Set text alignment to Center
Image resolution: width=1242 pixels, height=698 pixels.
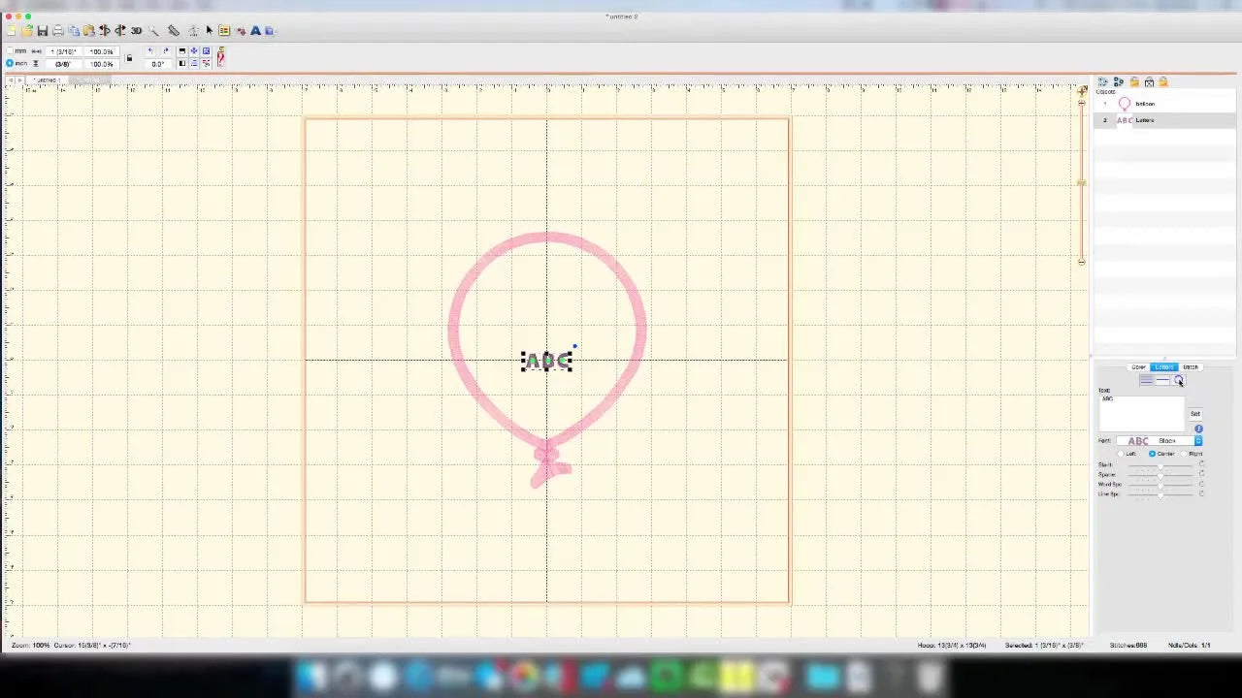click(1152, 454)
